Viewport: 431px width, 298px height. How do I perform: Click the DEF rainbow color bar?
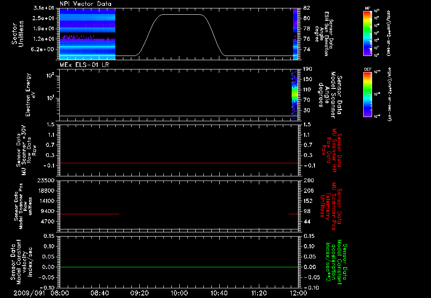pos(367,94)
